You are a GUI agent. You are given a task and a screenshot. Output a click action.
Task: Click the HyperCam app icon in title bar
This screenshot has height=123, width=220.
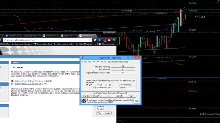tap(82, 58)
